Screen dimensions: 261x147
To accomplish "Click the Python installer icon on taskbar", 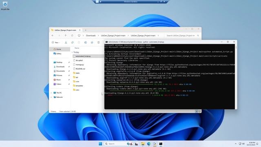I will pyautogui.click(x=155, y=144).
